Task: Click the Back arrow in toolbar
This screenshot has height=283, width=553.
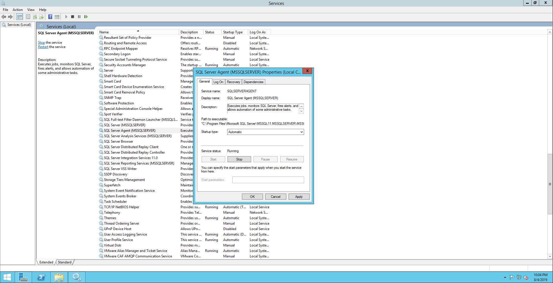Action: pos(4,17)
